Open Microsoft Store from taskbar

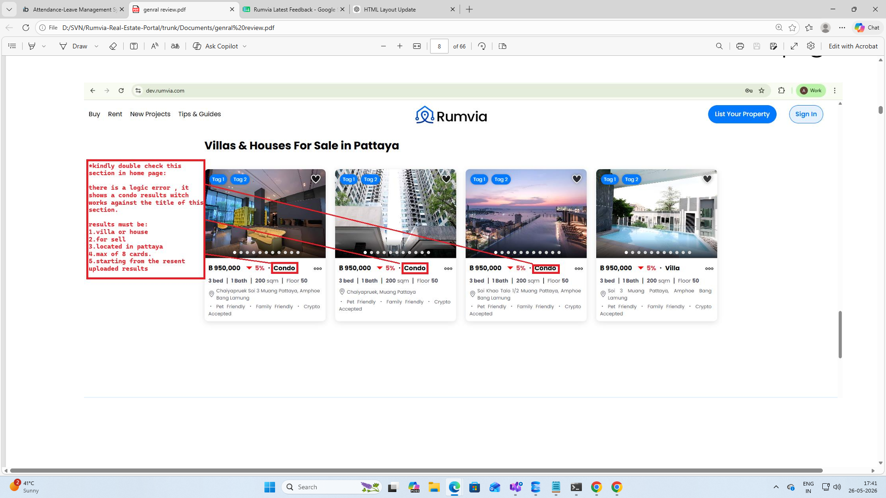tap(474, 487)
